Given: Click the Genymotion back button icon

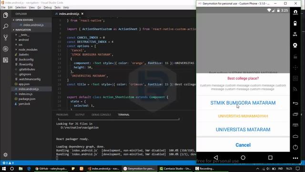Looking at the screenshot, I should click(x=295, y=103).
